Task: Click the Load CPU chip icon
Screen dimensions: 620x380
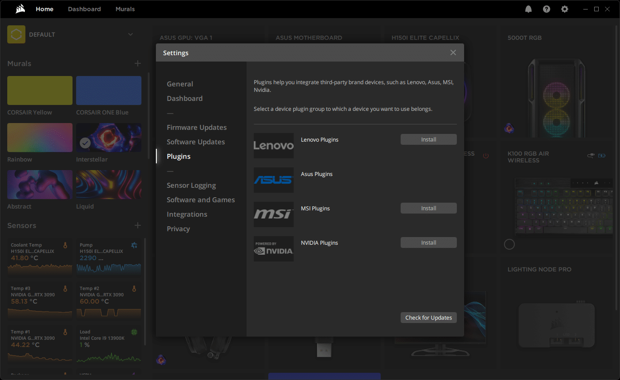Action: point(134,332)
